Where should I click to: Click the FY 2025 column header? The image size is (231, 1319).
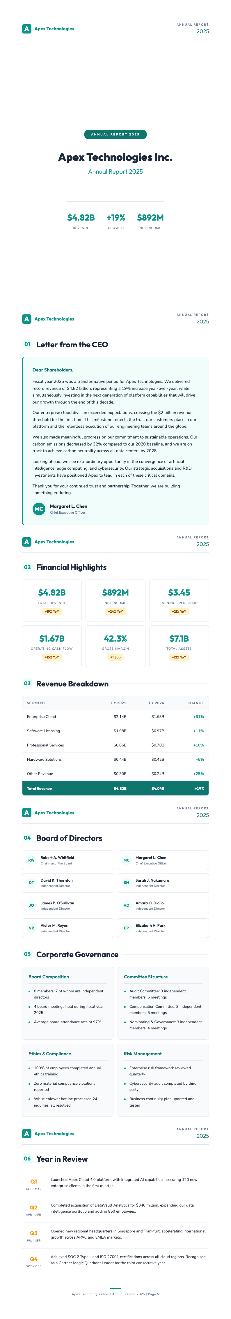(x=119, y=702)
